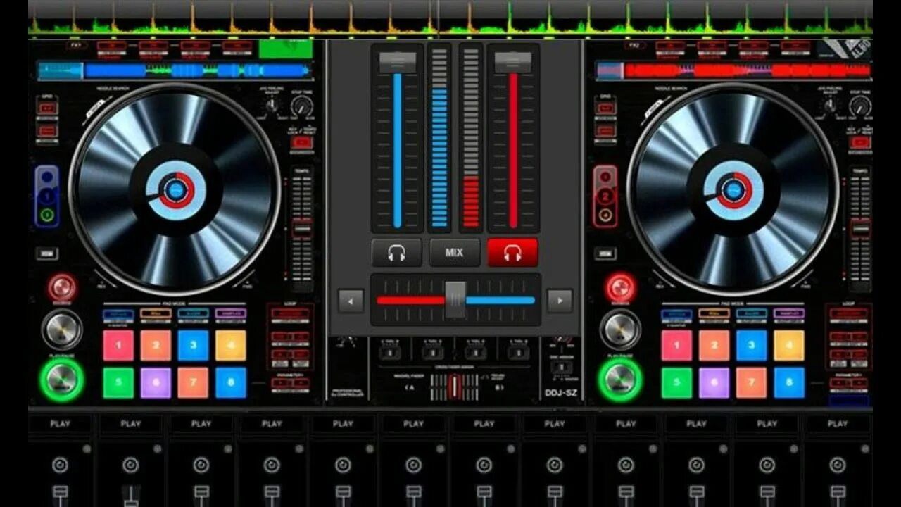Trigger left deck pad 7
The width and height of the screenshot is (901, 507).
click(x=193, y=383)
